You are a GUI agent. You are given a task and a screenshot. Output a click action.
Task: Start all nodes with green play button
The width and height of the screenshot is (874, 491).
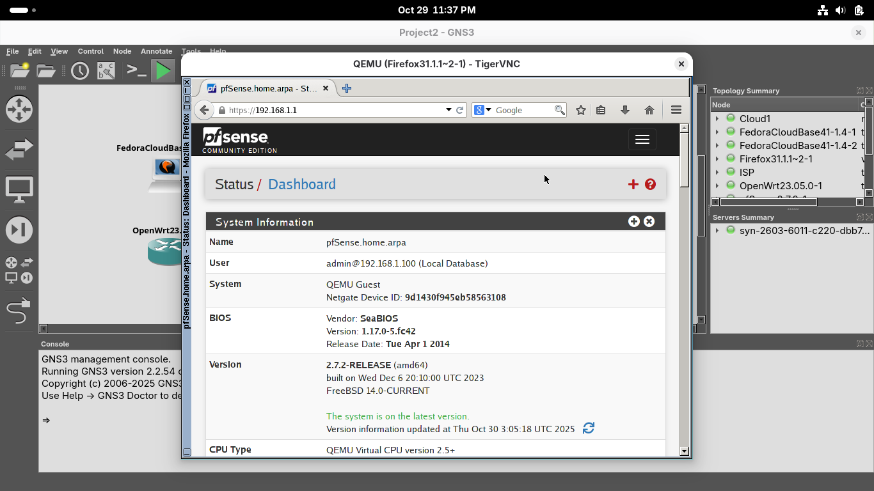[x=163, y=70]
